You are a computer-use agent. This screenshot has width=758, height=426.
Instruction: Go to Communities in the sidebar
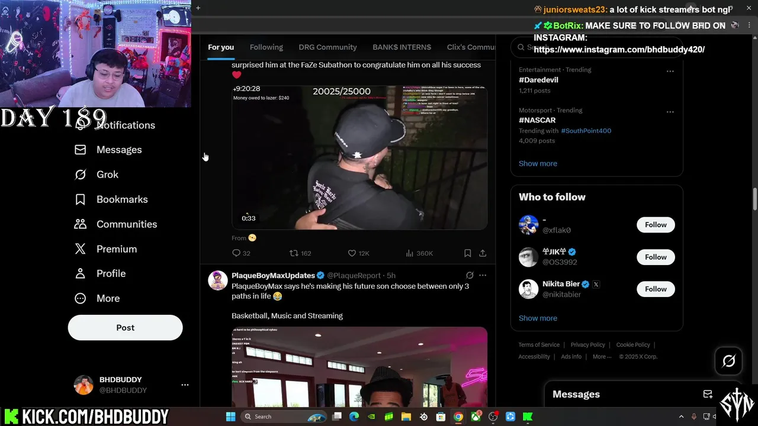(x=115, y=224)
